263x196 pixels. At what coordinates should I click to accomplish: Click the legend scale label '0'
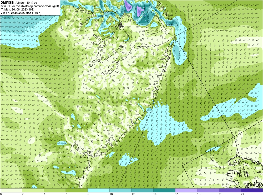coord(1,194)
